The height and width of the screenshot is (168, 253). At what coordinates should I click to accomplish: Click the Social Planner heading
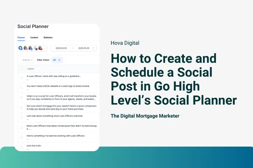tap(33, 26)
